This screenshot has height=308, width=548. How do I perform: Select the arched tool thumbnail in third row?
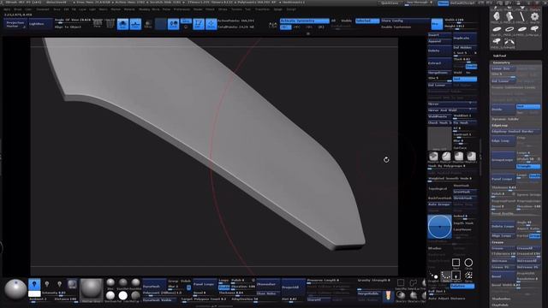(509, 42)
